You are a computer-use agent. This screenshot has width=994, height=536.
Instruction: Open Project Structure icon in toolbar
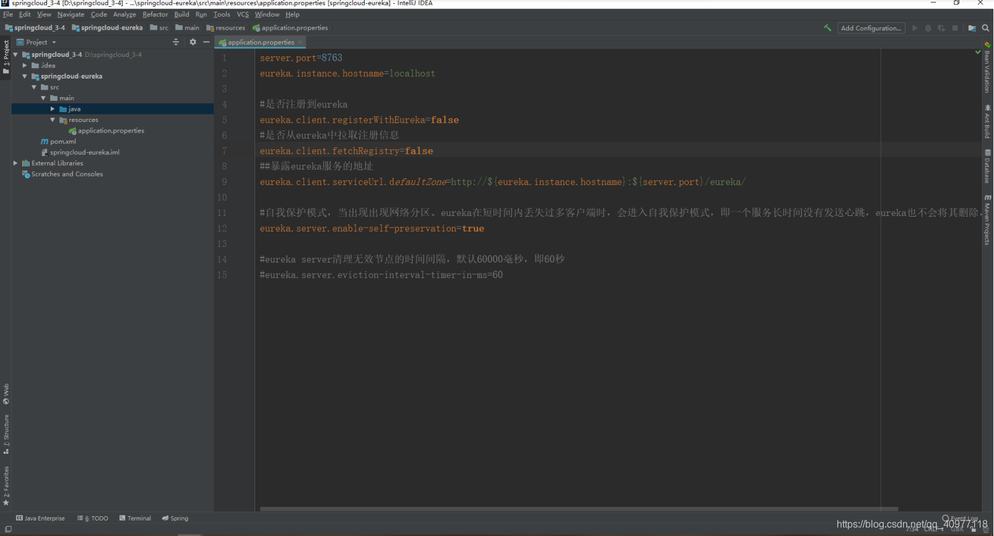[972, 28]
